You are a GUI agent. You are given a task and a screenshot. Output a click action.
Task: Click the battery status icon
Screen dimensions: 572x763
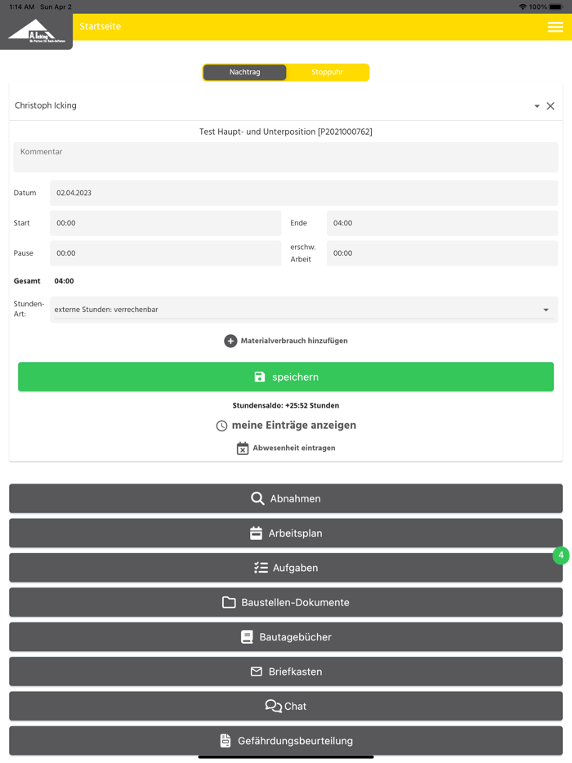tap(556, 7)
